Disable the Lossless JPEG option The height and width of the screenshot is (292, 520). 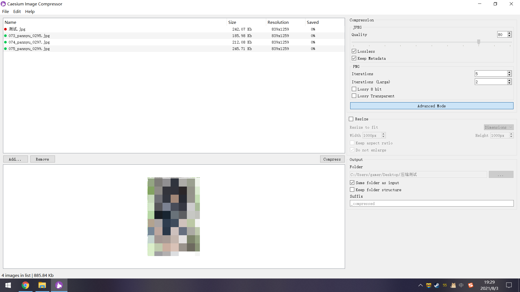354,51
